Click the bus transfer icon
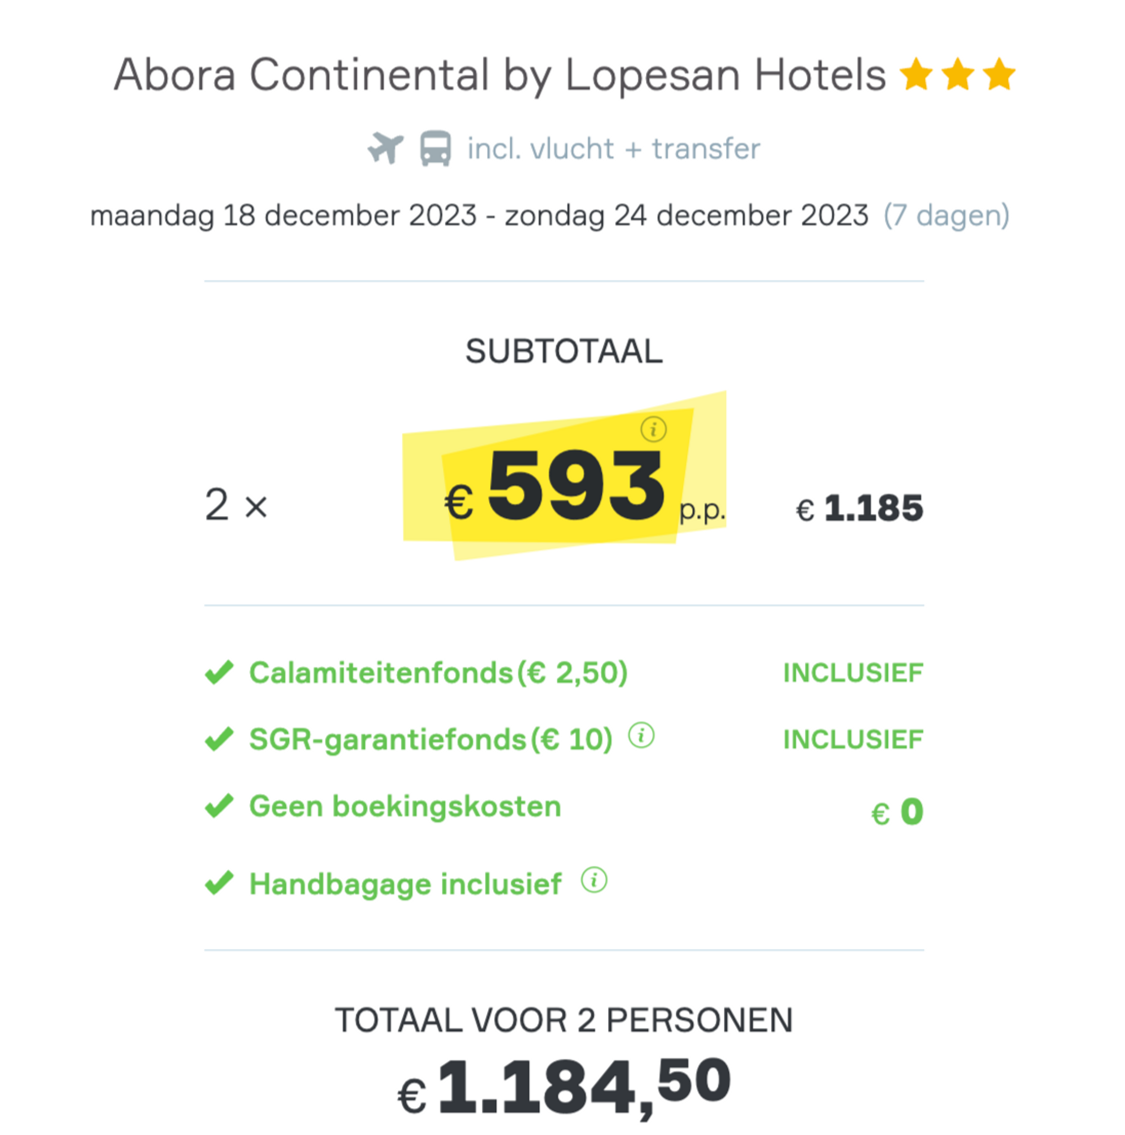 point(435,149)
